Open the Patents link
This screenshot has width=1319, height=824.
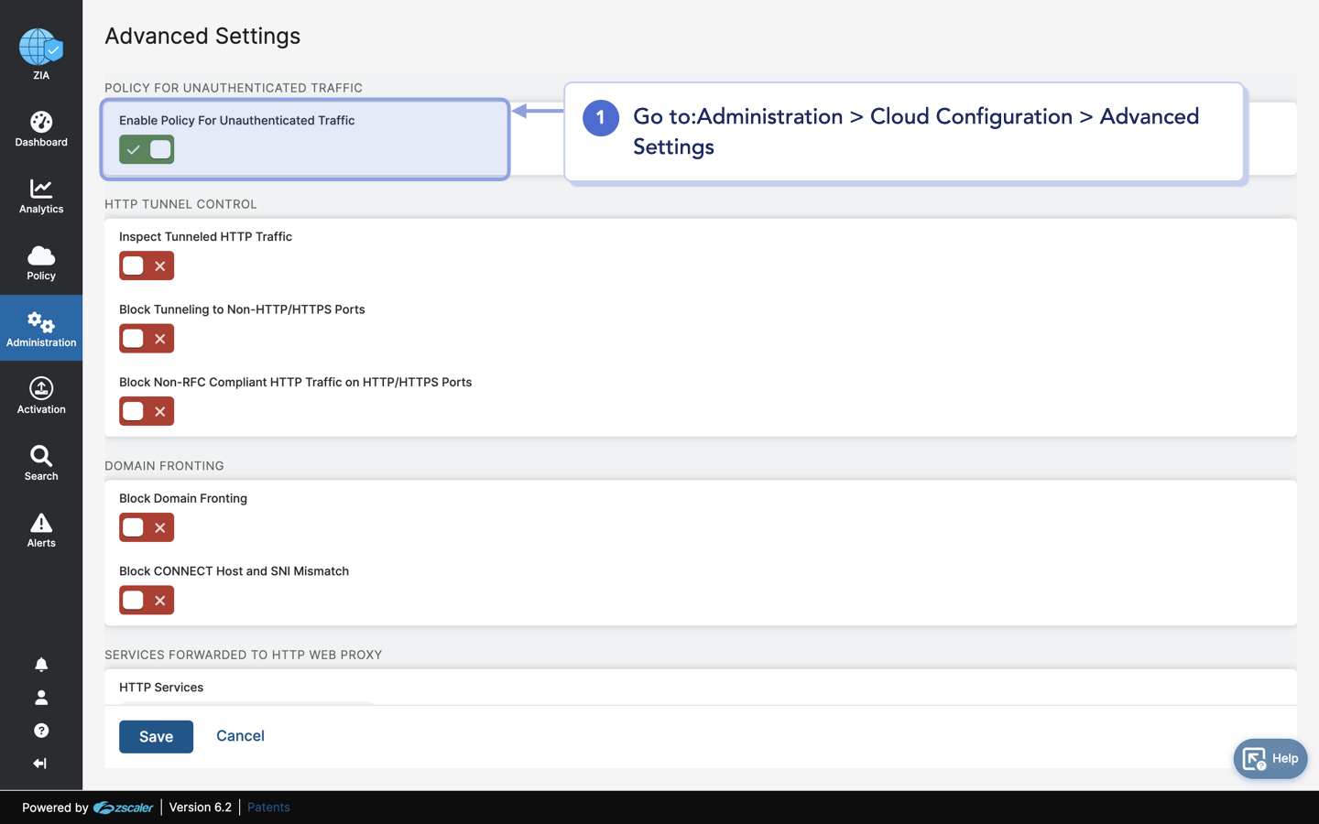267,807
